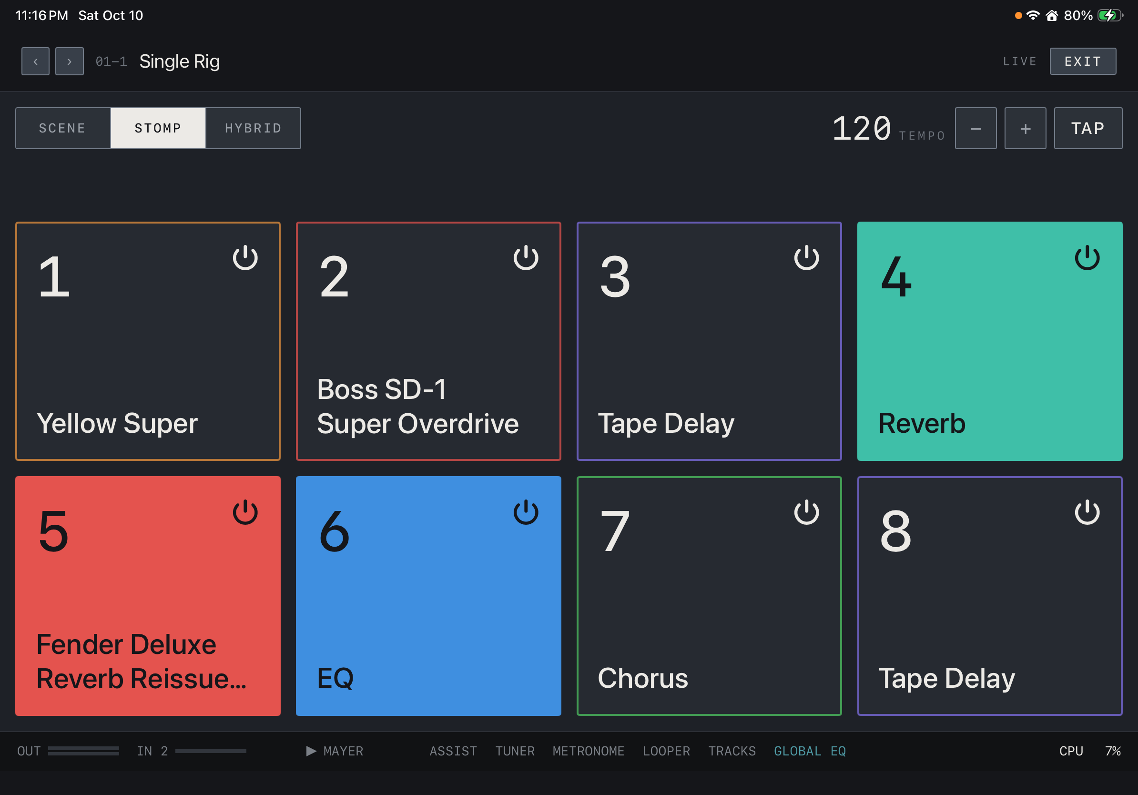Image resolution: width=1138 pixels, height=795 pixels.
Task: Select the Yellow Super stomp tile label
Action: (117, 424)
